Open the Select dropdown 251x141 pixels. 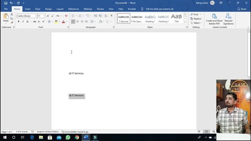[196, 23]
